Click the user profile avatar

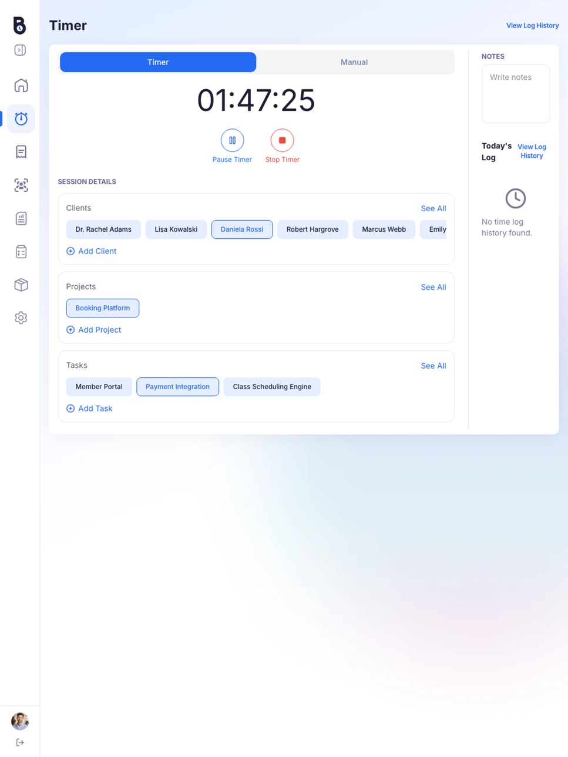[20, 721]
